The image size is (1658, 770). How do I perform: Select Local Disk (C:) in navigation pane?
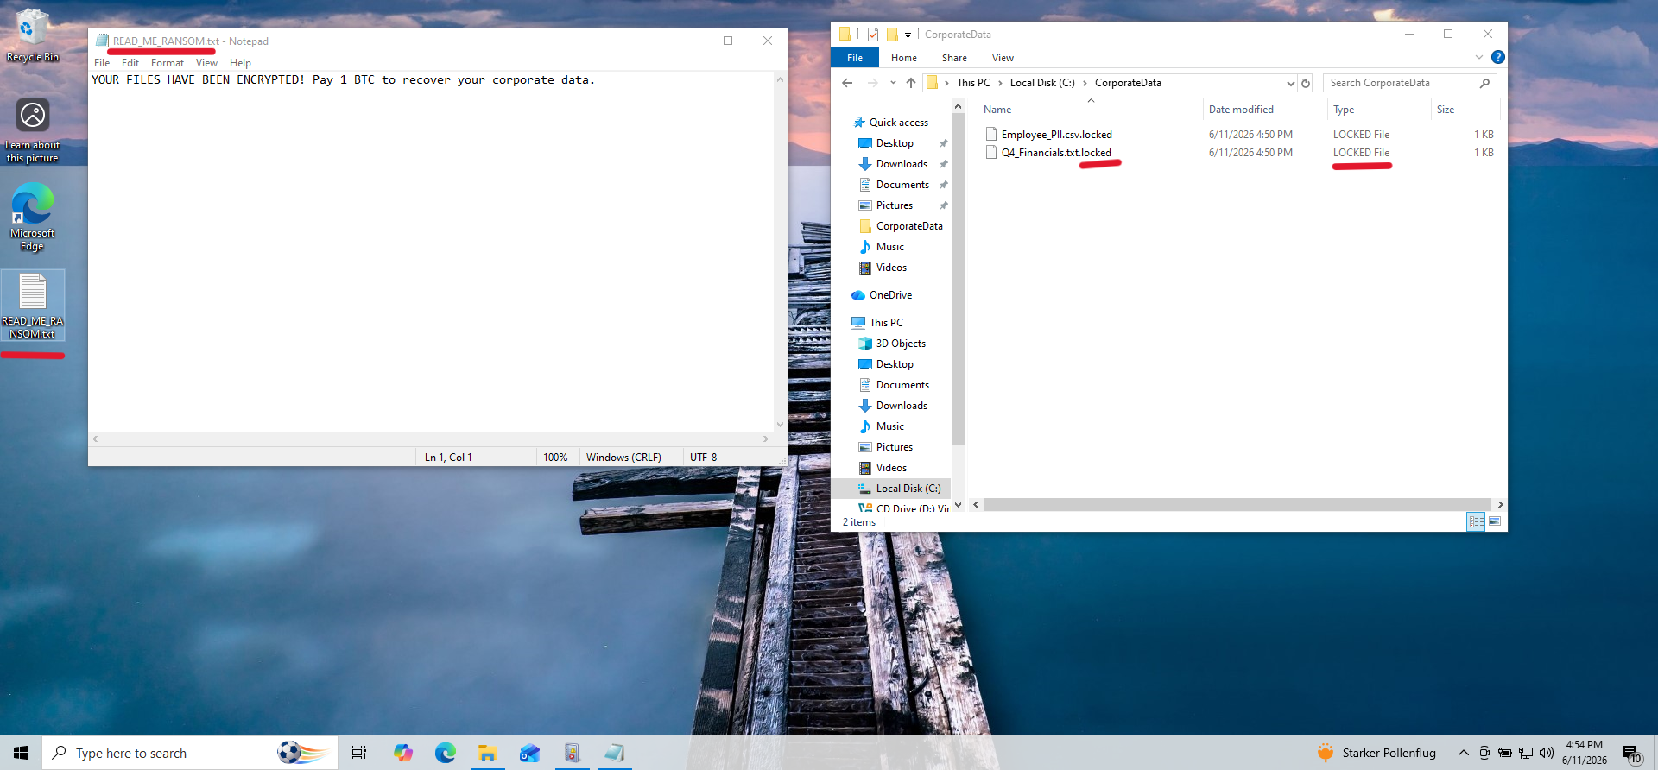[908, 489]
